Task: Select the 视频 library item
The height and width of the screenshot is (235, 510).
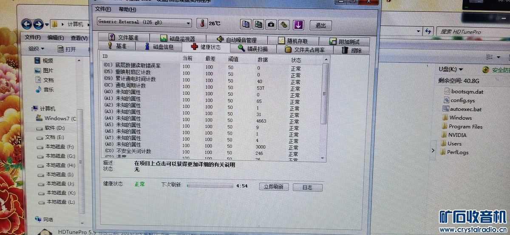Action: click(x=44, y=61)
